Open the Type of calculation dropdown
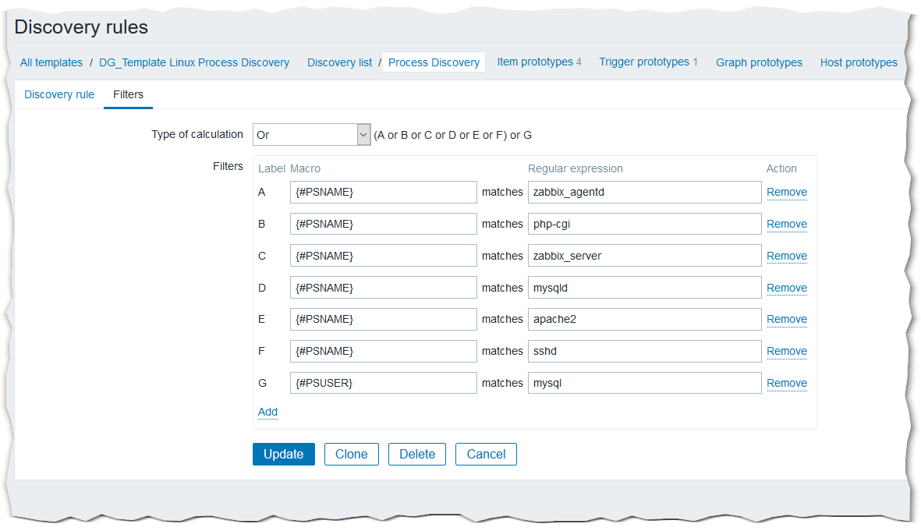This screenshot has height=531, width=921. [311, 135]
